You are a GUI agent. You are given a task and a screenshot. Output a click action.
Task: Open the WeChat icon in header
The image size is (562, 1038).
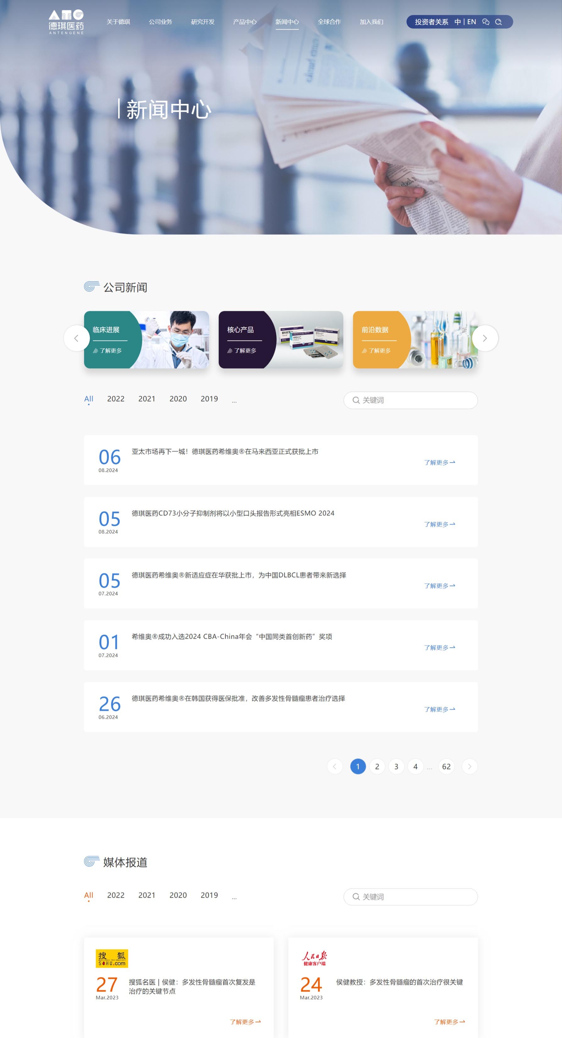[486, 22]
